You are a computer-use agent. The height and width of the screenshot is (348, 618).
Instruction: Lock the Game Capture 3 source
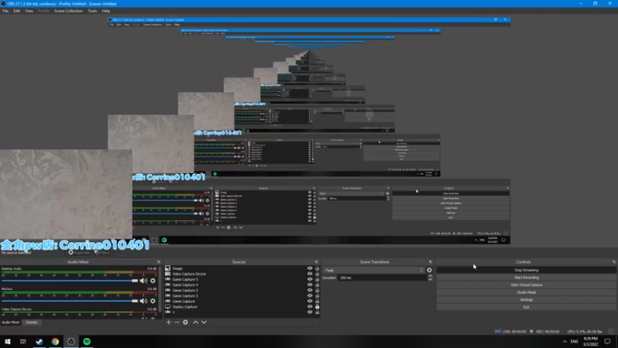coord(317,295)
